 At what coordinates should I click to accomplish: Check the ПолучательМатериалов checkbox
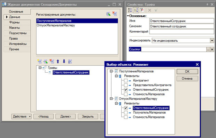[126, 113]
